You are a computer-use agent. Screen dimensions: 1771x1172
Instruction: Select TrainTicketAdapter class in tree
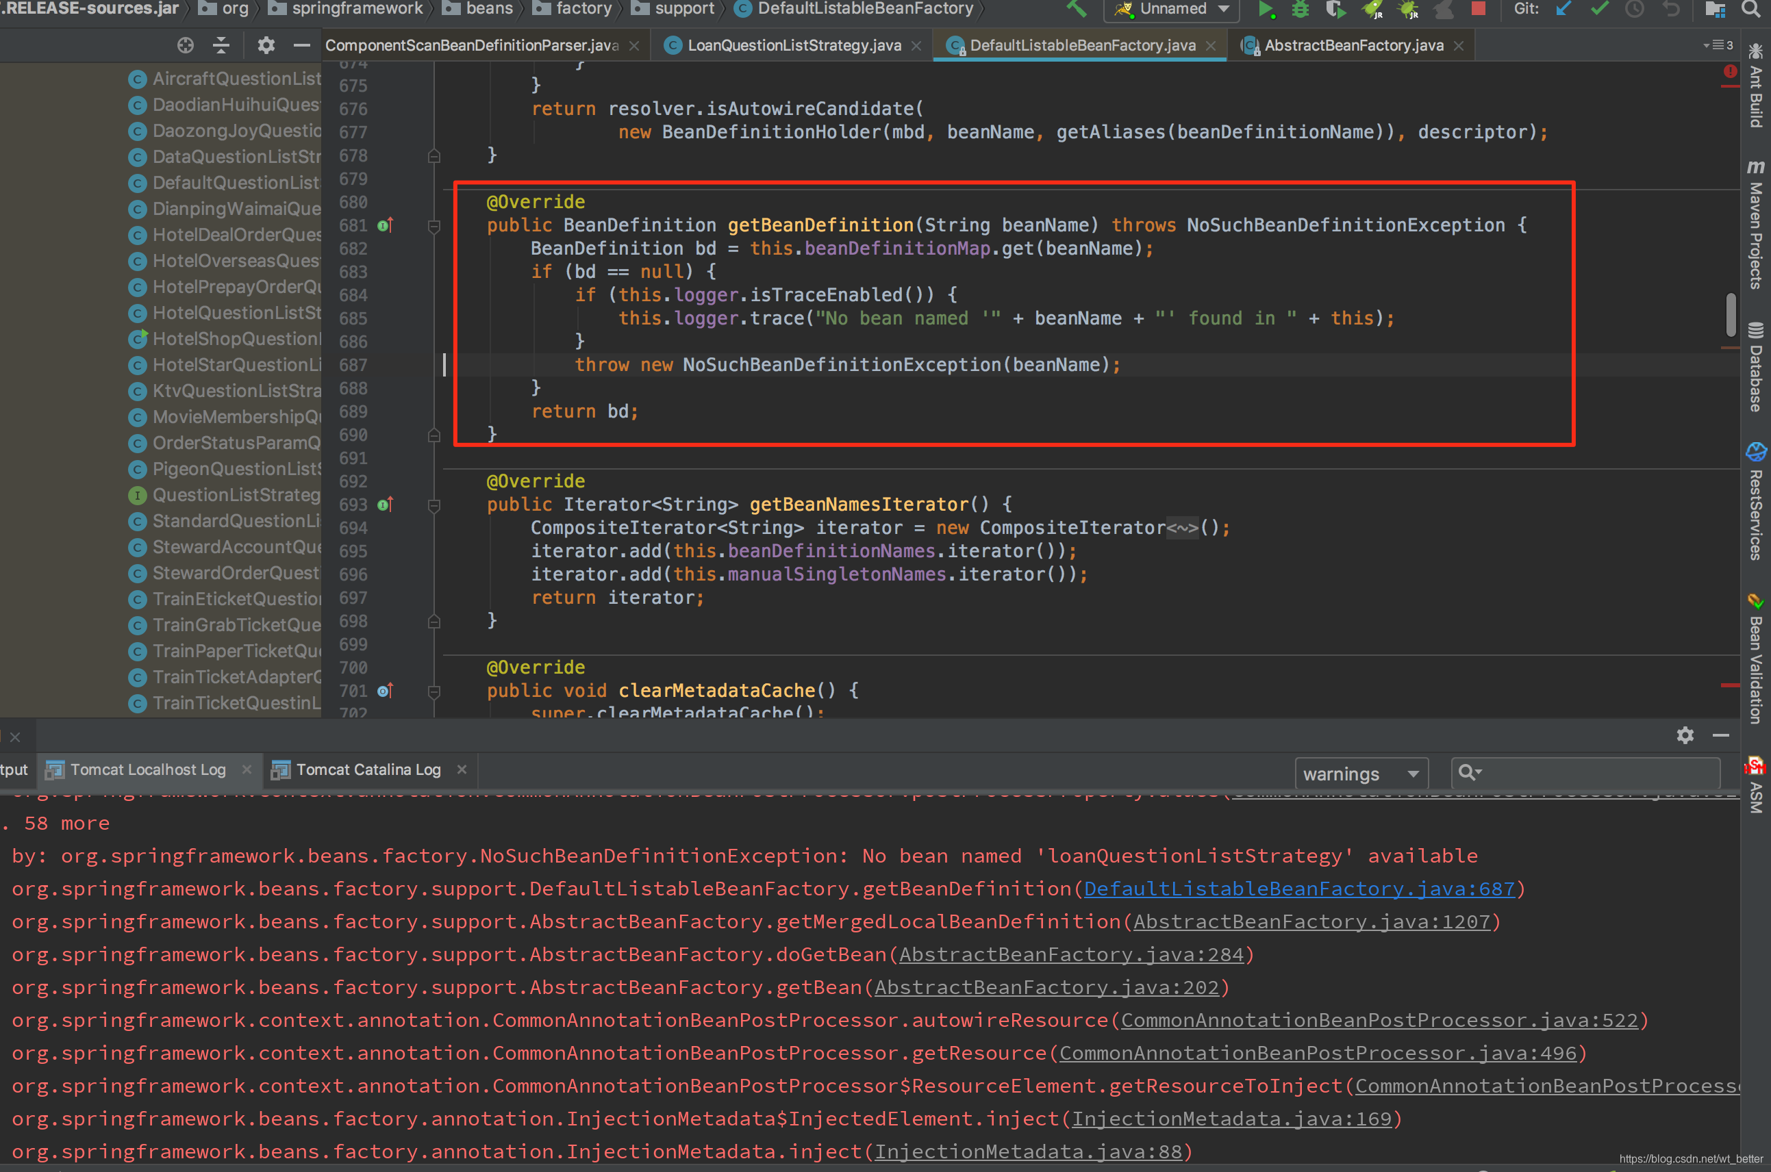point(224,677)
